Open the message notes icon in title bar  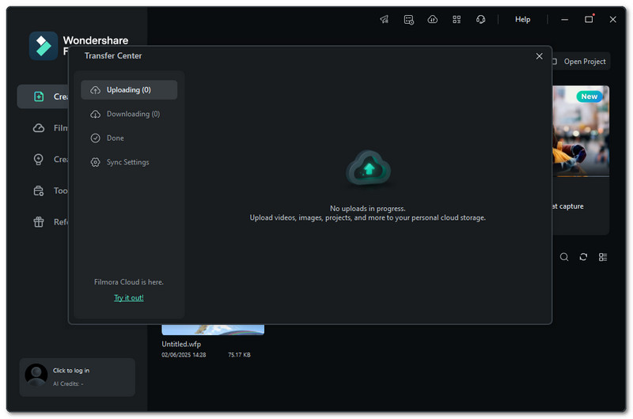click(408, 19)
